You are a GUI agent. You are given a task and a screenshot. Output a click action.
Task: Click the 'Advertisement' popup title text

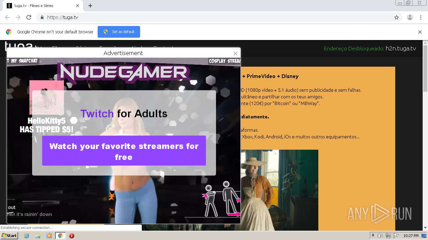pyautogui.click(x=123, y=53)
